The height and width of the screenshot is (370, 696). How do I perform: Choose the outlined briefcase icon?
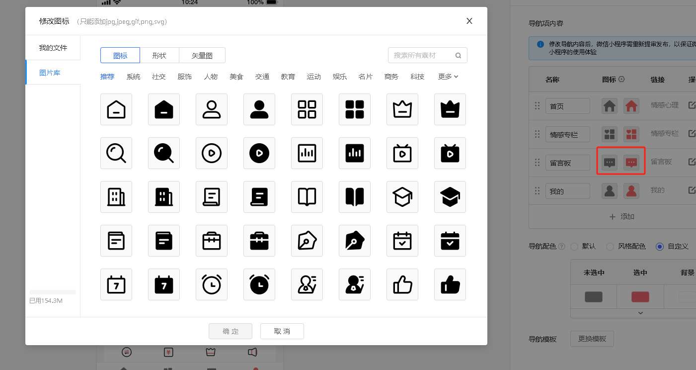[212, 241]
